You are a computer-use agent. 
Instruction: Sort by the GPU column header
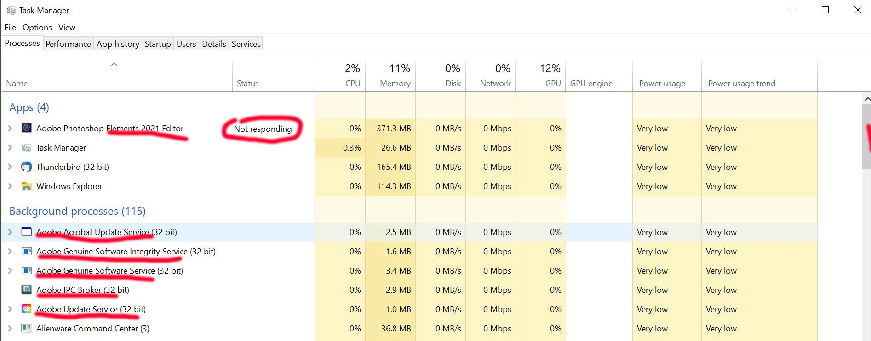541,76
